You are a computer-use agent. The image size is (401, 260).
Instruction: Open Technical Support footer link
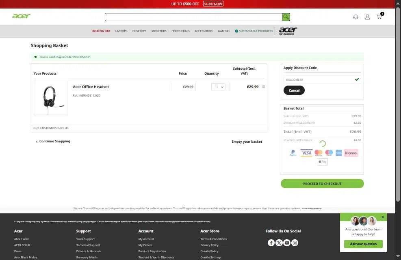pos(88,245)
